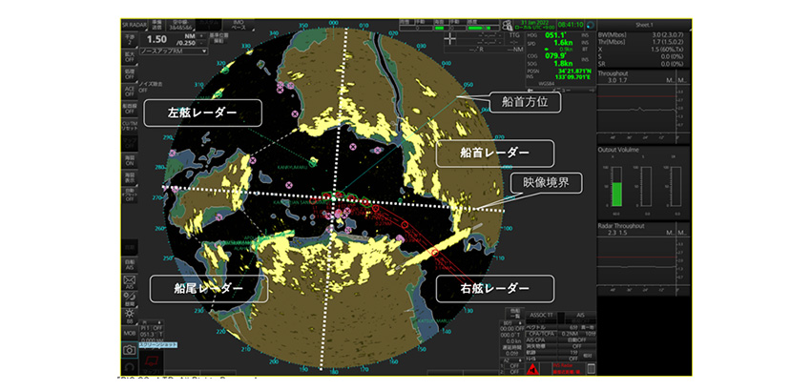
Task: Click the Throughput graph panel
Action: coord(644,106)
